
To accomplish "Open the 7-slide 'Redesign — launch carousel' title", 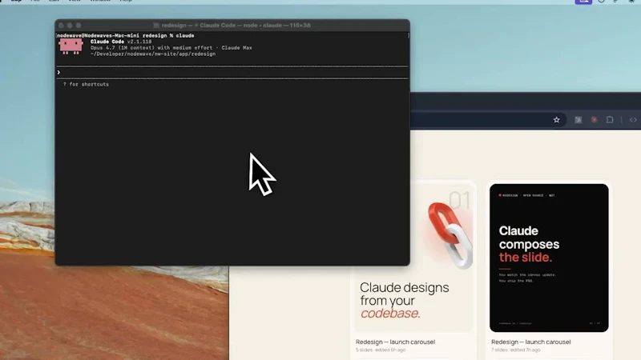I will click(531, 342).
